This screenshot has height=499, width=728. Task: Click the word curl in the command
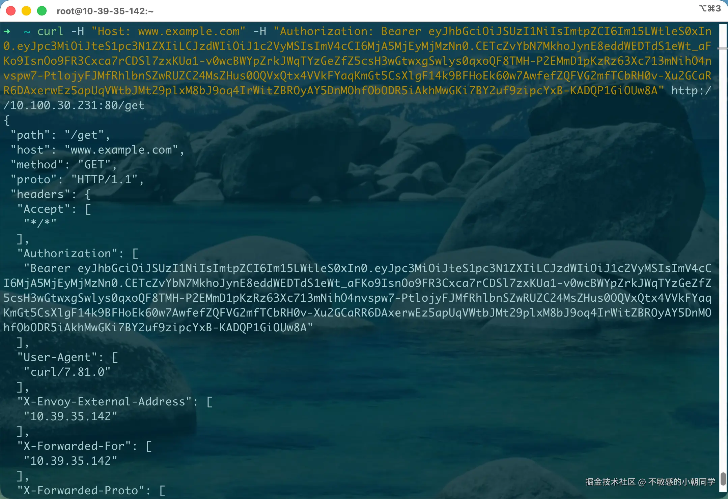50,32
